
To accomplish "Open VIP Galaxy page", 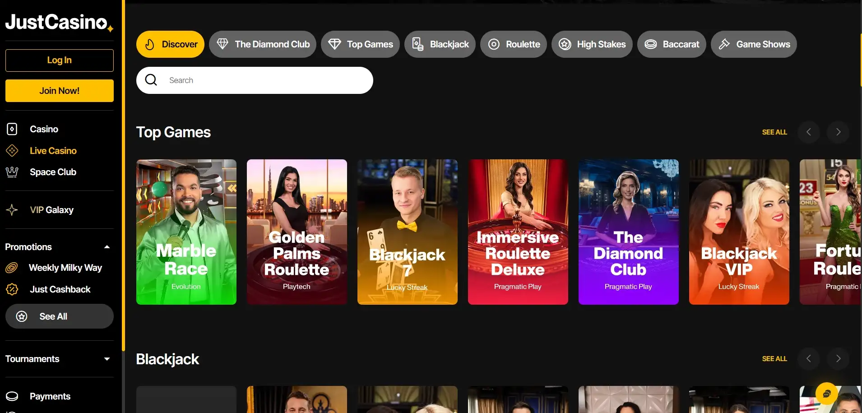I will pyautogui.click(x=51, y=210).
